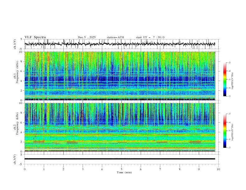Viewport: 246px width, 190px height.
Task: Click the Time axis tick label 4
Action: pos(102,169)
